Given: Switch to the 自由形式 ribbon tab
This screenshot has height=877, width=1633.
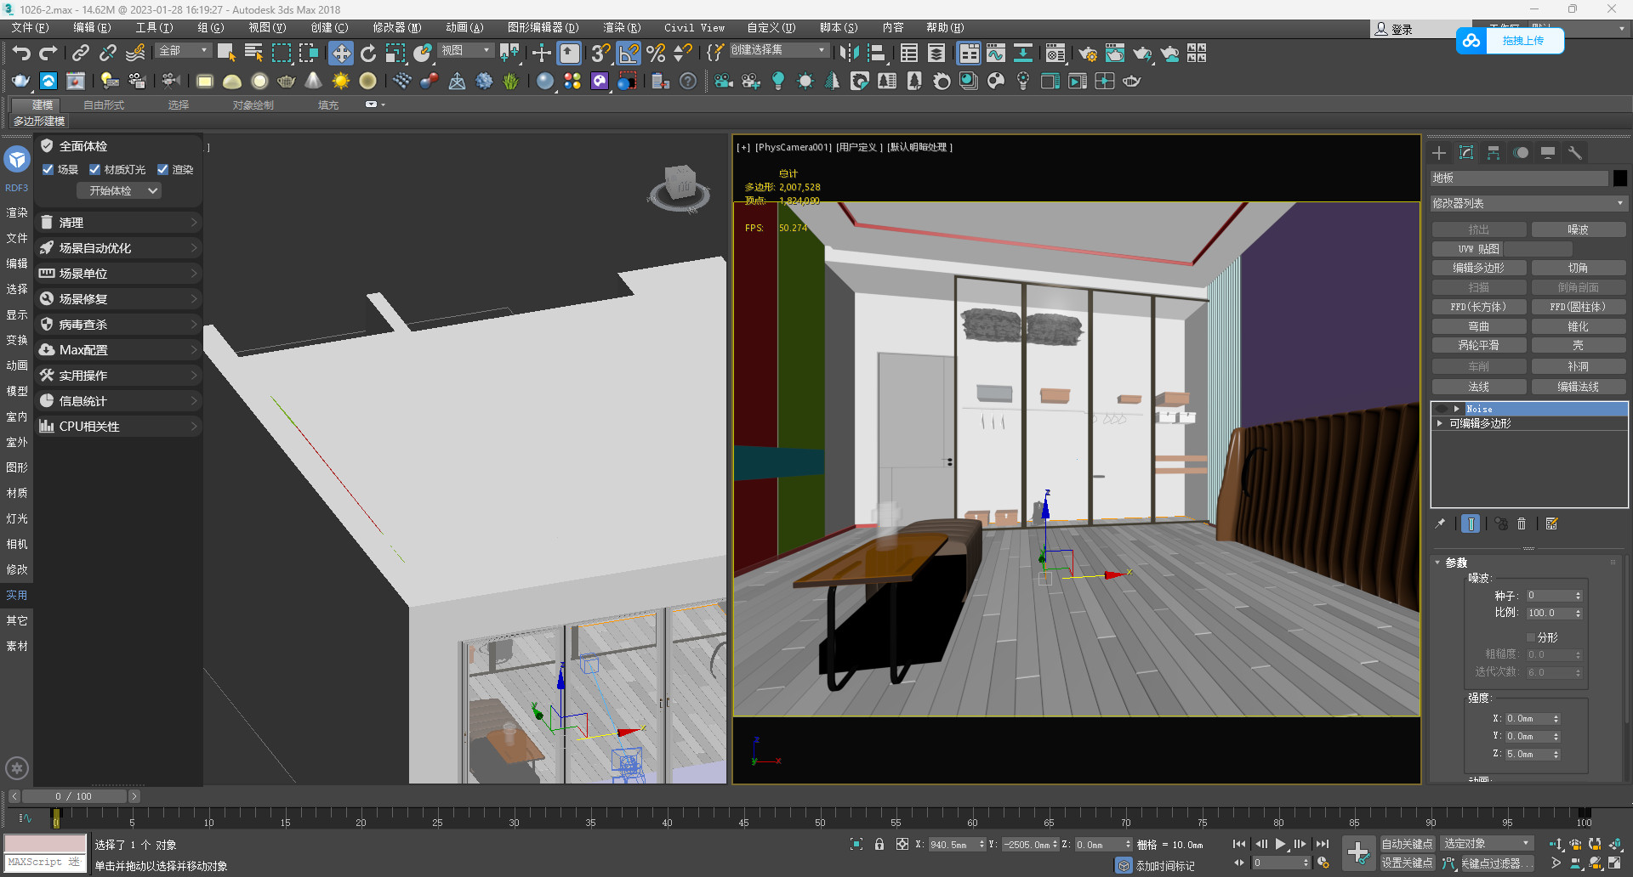Looking at the screenshot, I should tap(104, 105).
